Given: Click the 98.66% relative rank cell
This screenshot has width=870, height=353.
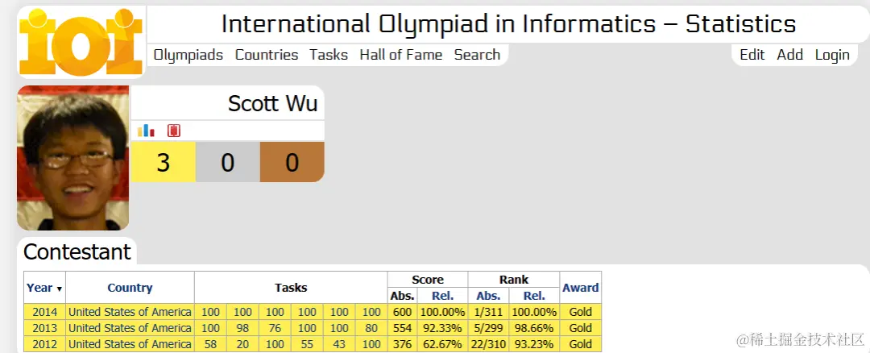Looking at the screenshot, I should 534,328.
